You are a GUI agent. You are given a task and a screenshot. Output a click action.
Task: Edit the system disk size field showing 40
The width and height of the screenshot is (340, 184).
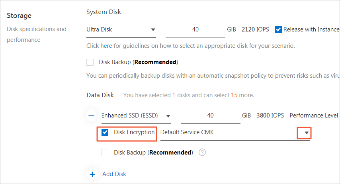195,30
